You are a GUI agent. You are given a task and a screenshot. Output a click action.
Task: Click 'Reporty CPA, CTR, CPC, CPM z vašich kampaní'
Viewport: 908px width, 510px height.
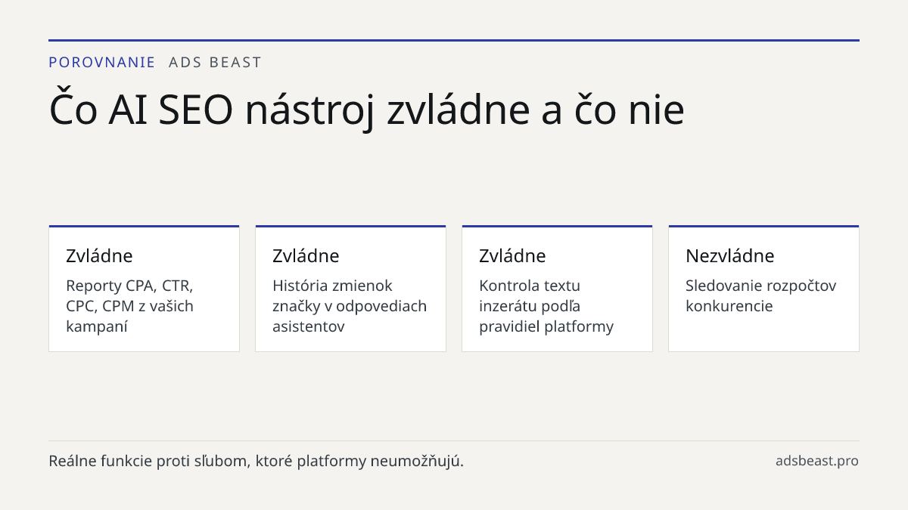tap(129, 306)
